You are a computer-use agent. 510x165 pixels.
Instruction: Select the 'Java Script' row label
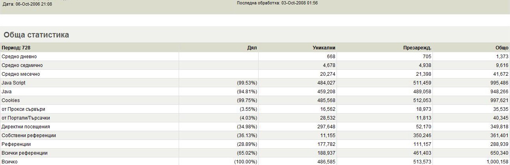click(14, 83)
